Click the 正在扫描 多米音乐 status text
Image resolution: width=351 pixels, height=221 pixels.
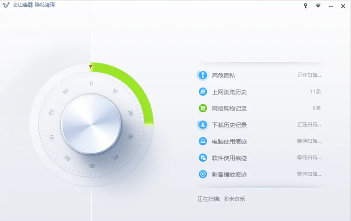click(221, 199)
